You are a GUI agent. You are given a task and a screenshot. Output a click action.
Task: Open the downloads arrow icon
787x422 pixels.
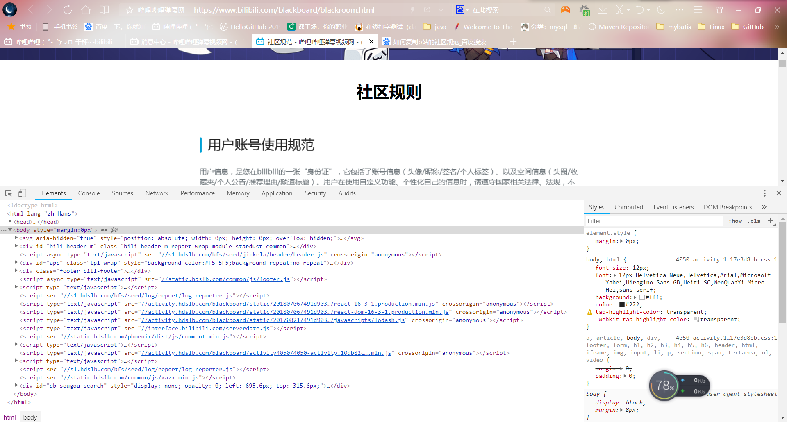(603, 9)
